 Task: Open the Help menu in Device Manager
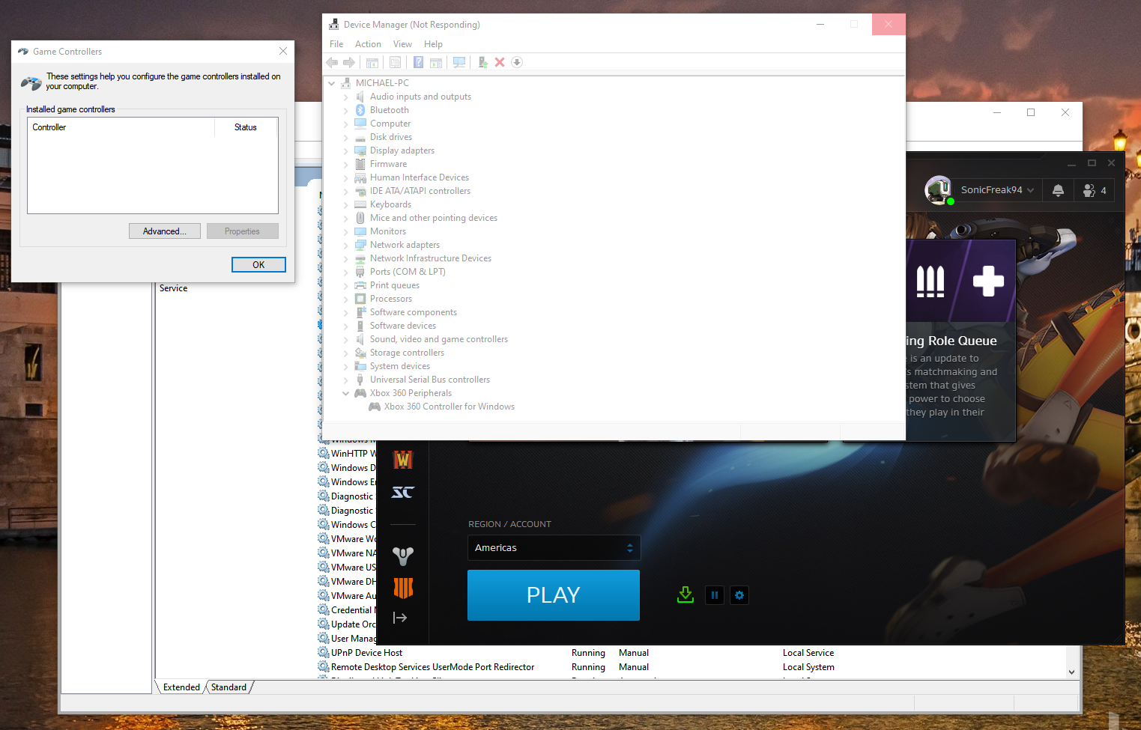[x=433, y=44]
